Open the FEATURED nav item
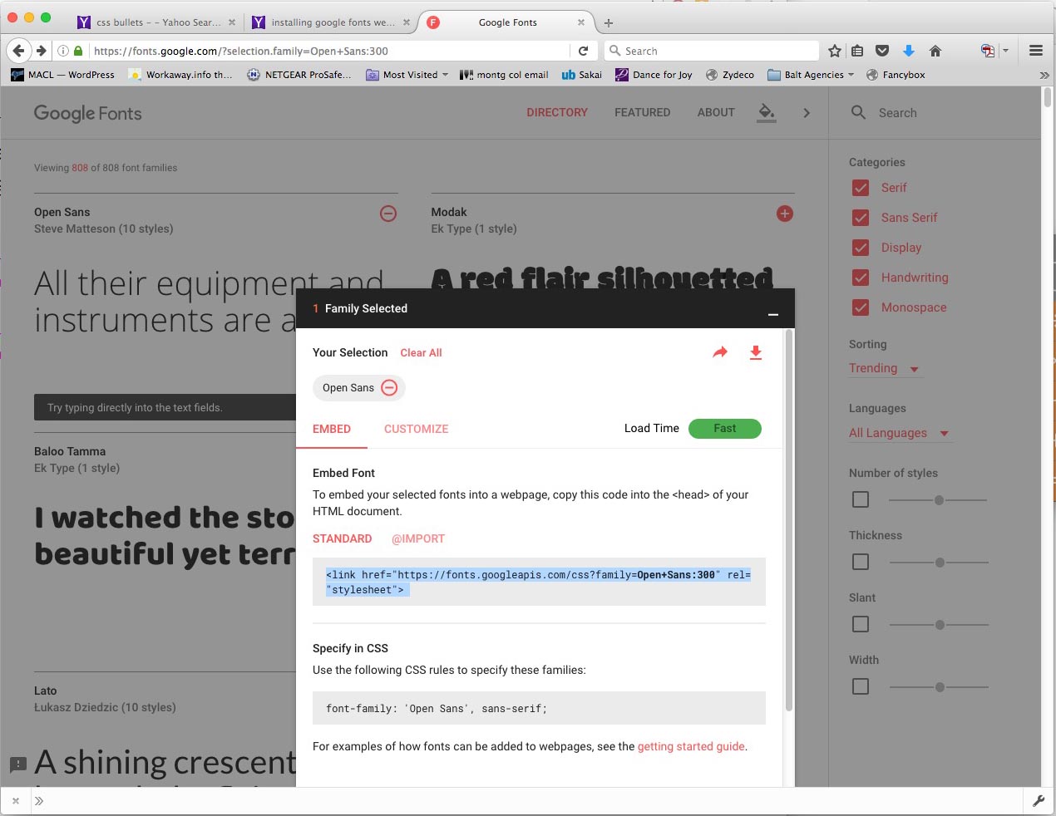This screenshot has width=1056, height=816. (643, 112)
